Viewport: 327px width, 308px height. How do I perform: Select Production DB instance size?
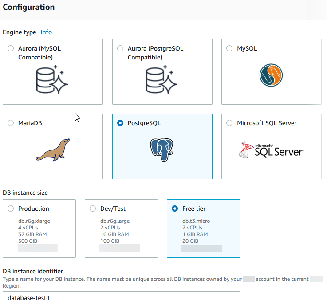click(x=11, y=209)
